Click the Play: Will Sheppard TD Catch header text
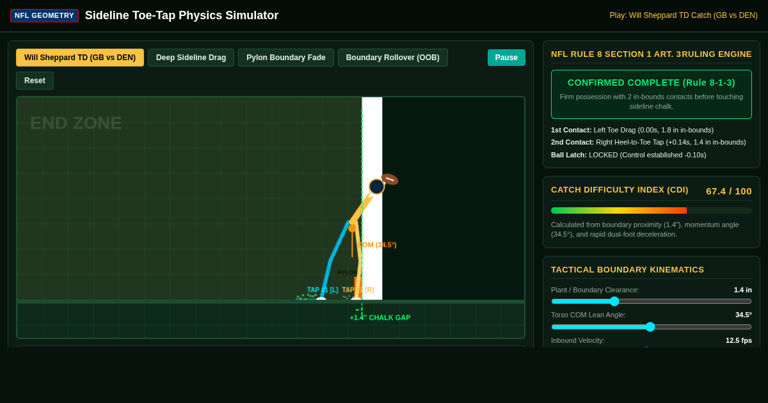768x403 pixels. [684, 15]
